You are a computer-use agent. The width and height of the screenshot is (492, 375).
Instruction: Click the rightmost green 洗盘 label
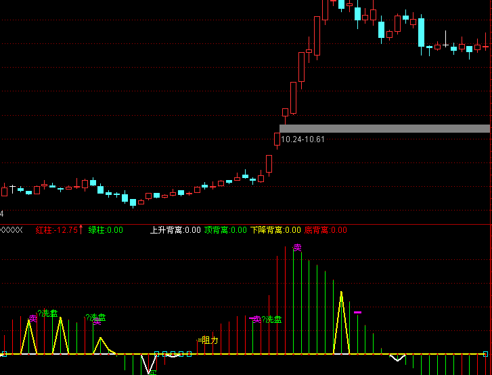pyautogui.click(x=272, y=319)
